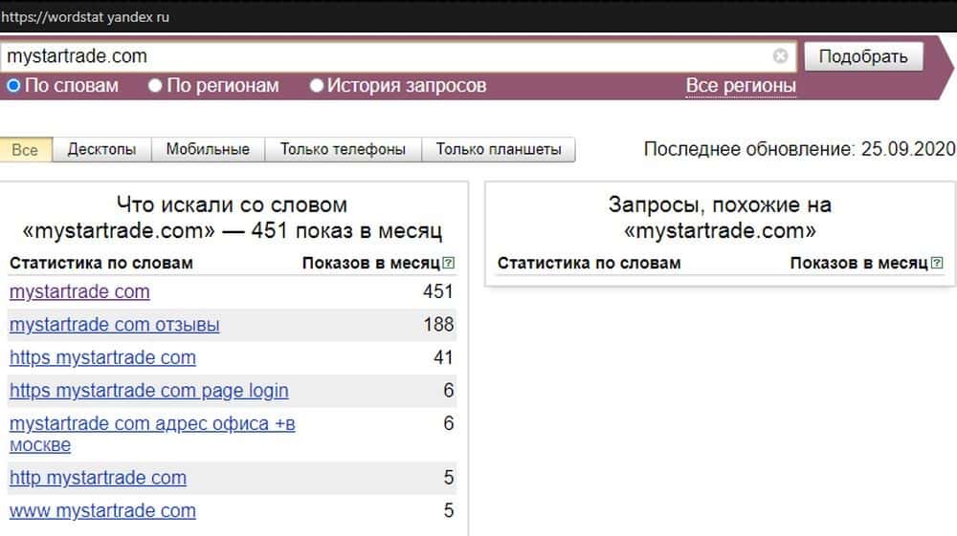Click the right Статистика по словам column header
This screenshot has width=957, height=536.
pyautogui.click(x=589, y=263)
